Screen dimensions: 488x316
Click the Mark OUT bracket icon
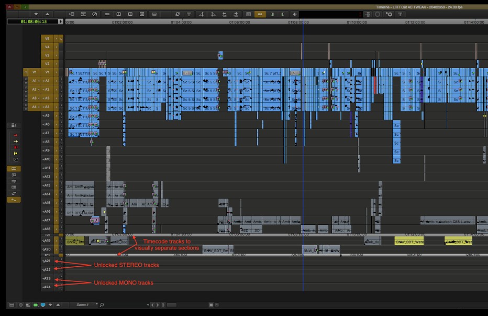[283, 14]
